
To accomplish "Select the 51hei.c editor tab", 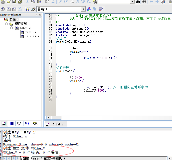I will click(x=56, y=124).
